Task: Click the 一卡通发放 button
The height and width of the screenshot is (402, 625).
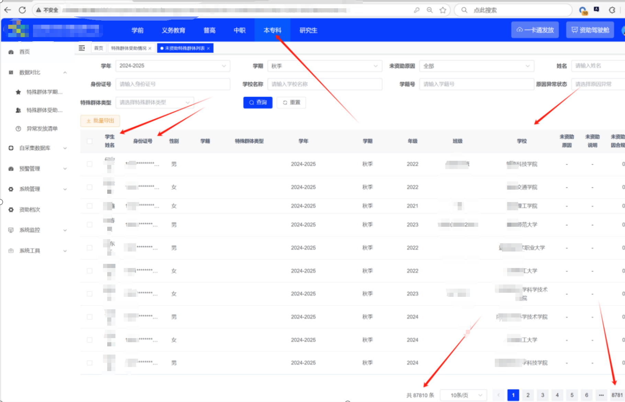Action: (x=535, y=30)
